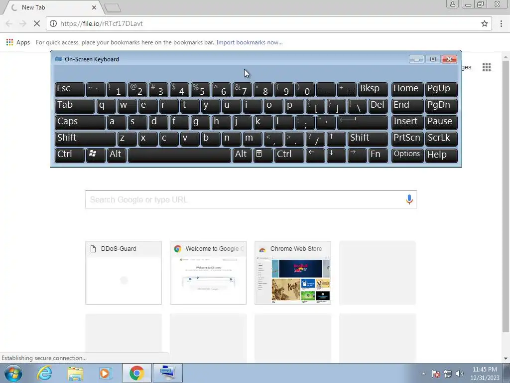
Task: Click the Chrome forward arrow
Action: tap(23, 23)
